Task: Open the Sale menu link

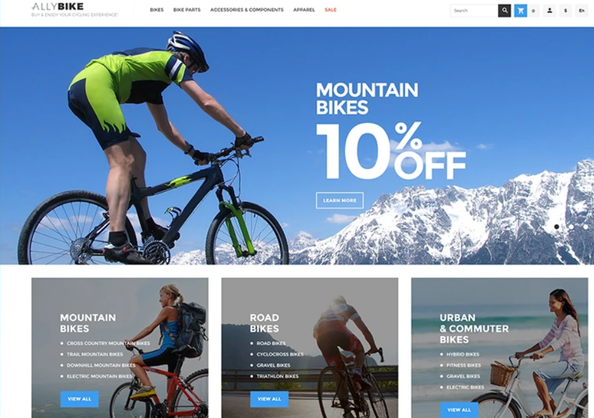Action: tap(330, 10)
